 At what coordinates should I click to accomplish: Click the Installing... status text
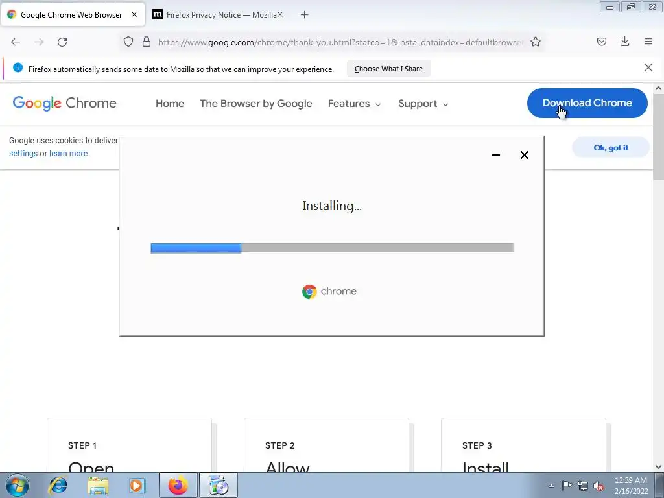pyautogui.click(x=332, y=206)
